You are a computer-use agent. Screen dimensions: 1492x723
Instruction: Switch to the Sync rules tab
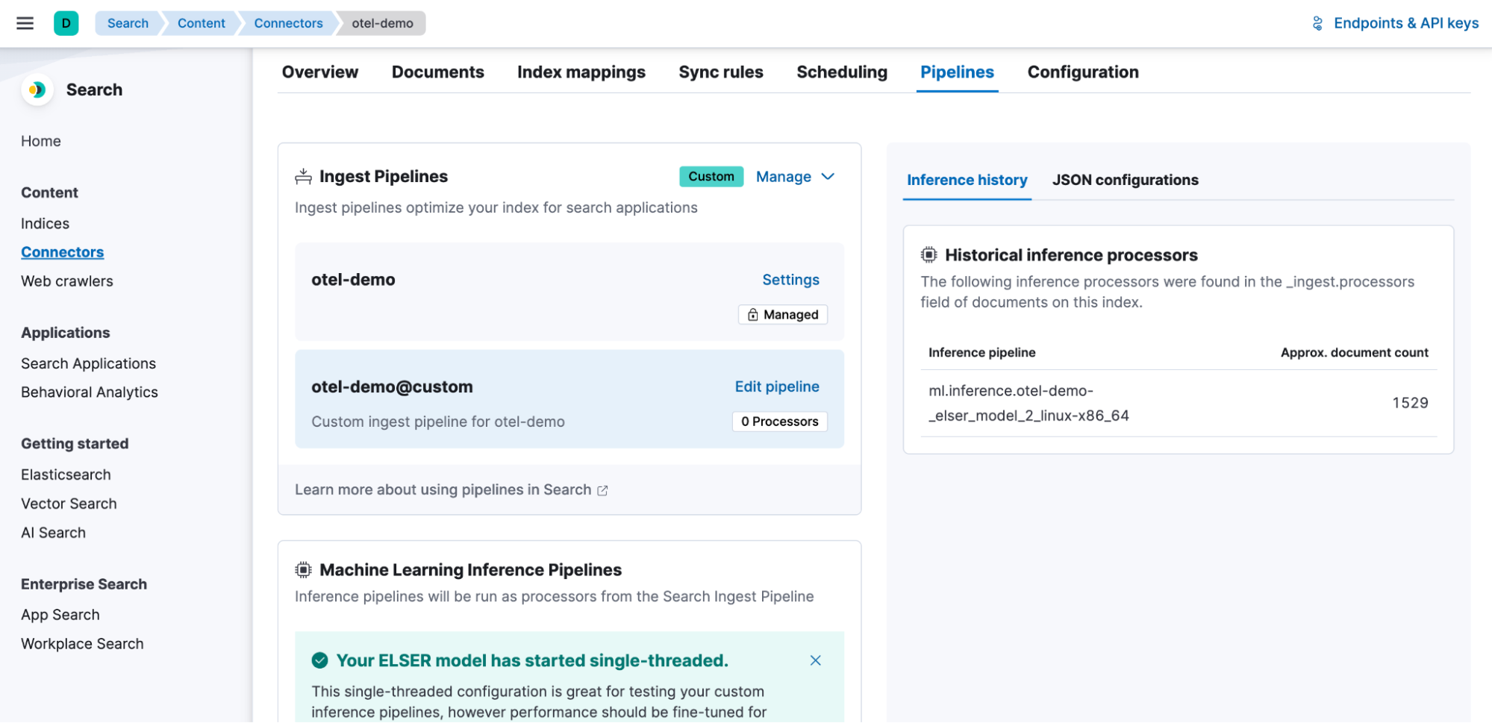coord(720,72)
